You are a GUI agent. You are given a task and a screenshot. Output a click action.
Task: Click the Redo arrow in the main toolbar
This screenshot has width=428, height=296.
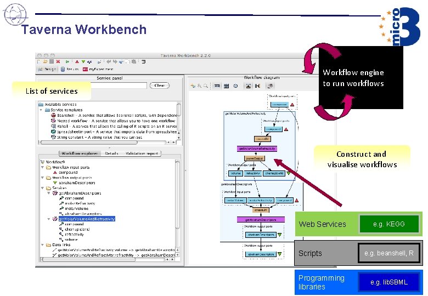(x=115, y=62)
